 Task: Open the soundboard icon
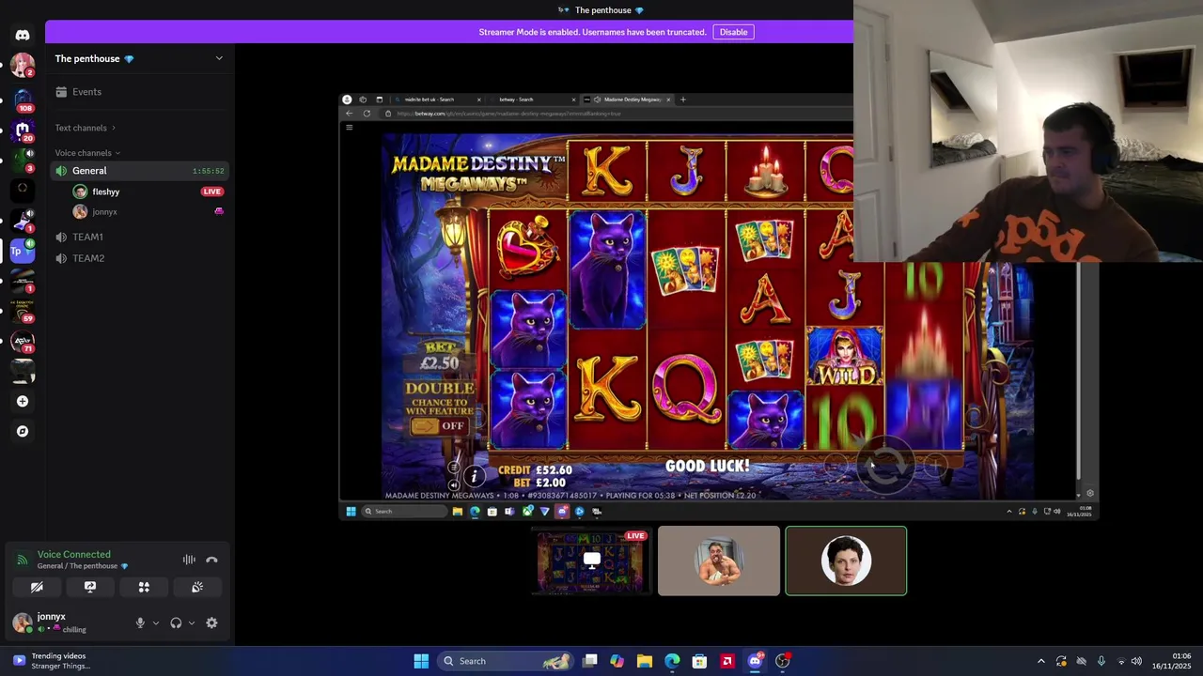point(197,587)
